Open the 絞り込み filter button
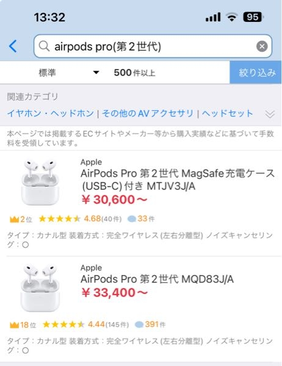 (x=256, y=73)
